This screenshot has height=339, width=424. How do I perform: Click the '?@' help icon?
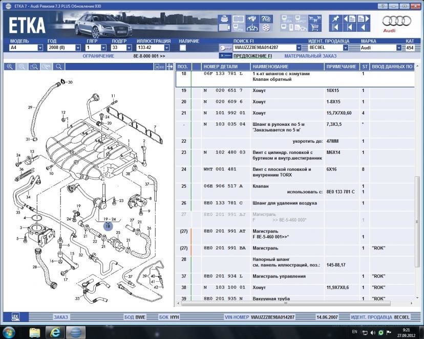tap(266, 19)
